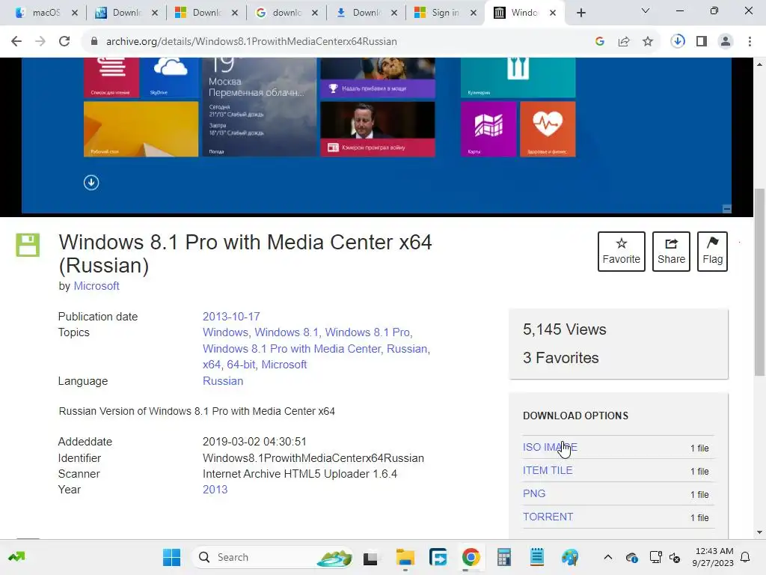Open Calculator from taskbar
Image resolution: width=766 pixels, height=575 pixels.
(503, 557)
